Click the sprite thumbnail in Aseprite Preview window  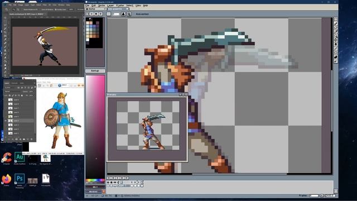[147, 125]
